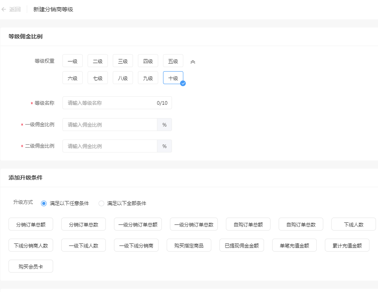Focus the 二级佣金比例 input field
The width and height of the screenshot is (378, 292).
pos(110,146)
